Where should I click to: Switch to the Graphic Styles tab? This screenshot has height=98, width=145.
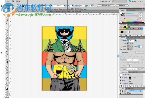click(133, 72)
